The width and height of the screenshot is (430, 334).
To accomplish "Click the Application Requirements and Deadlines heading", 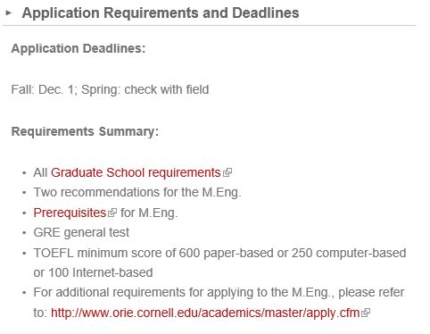I will click(x=161, y=13).
